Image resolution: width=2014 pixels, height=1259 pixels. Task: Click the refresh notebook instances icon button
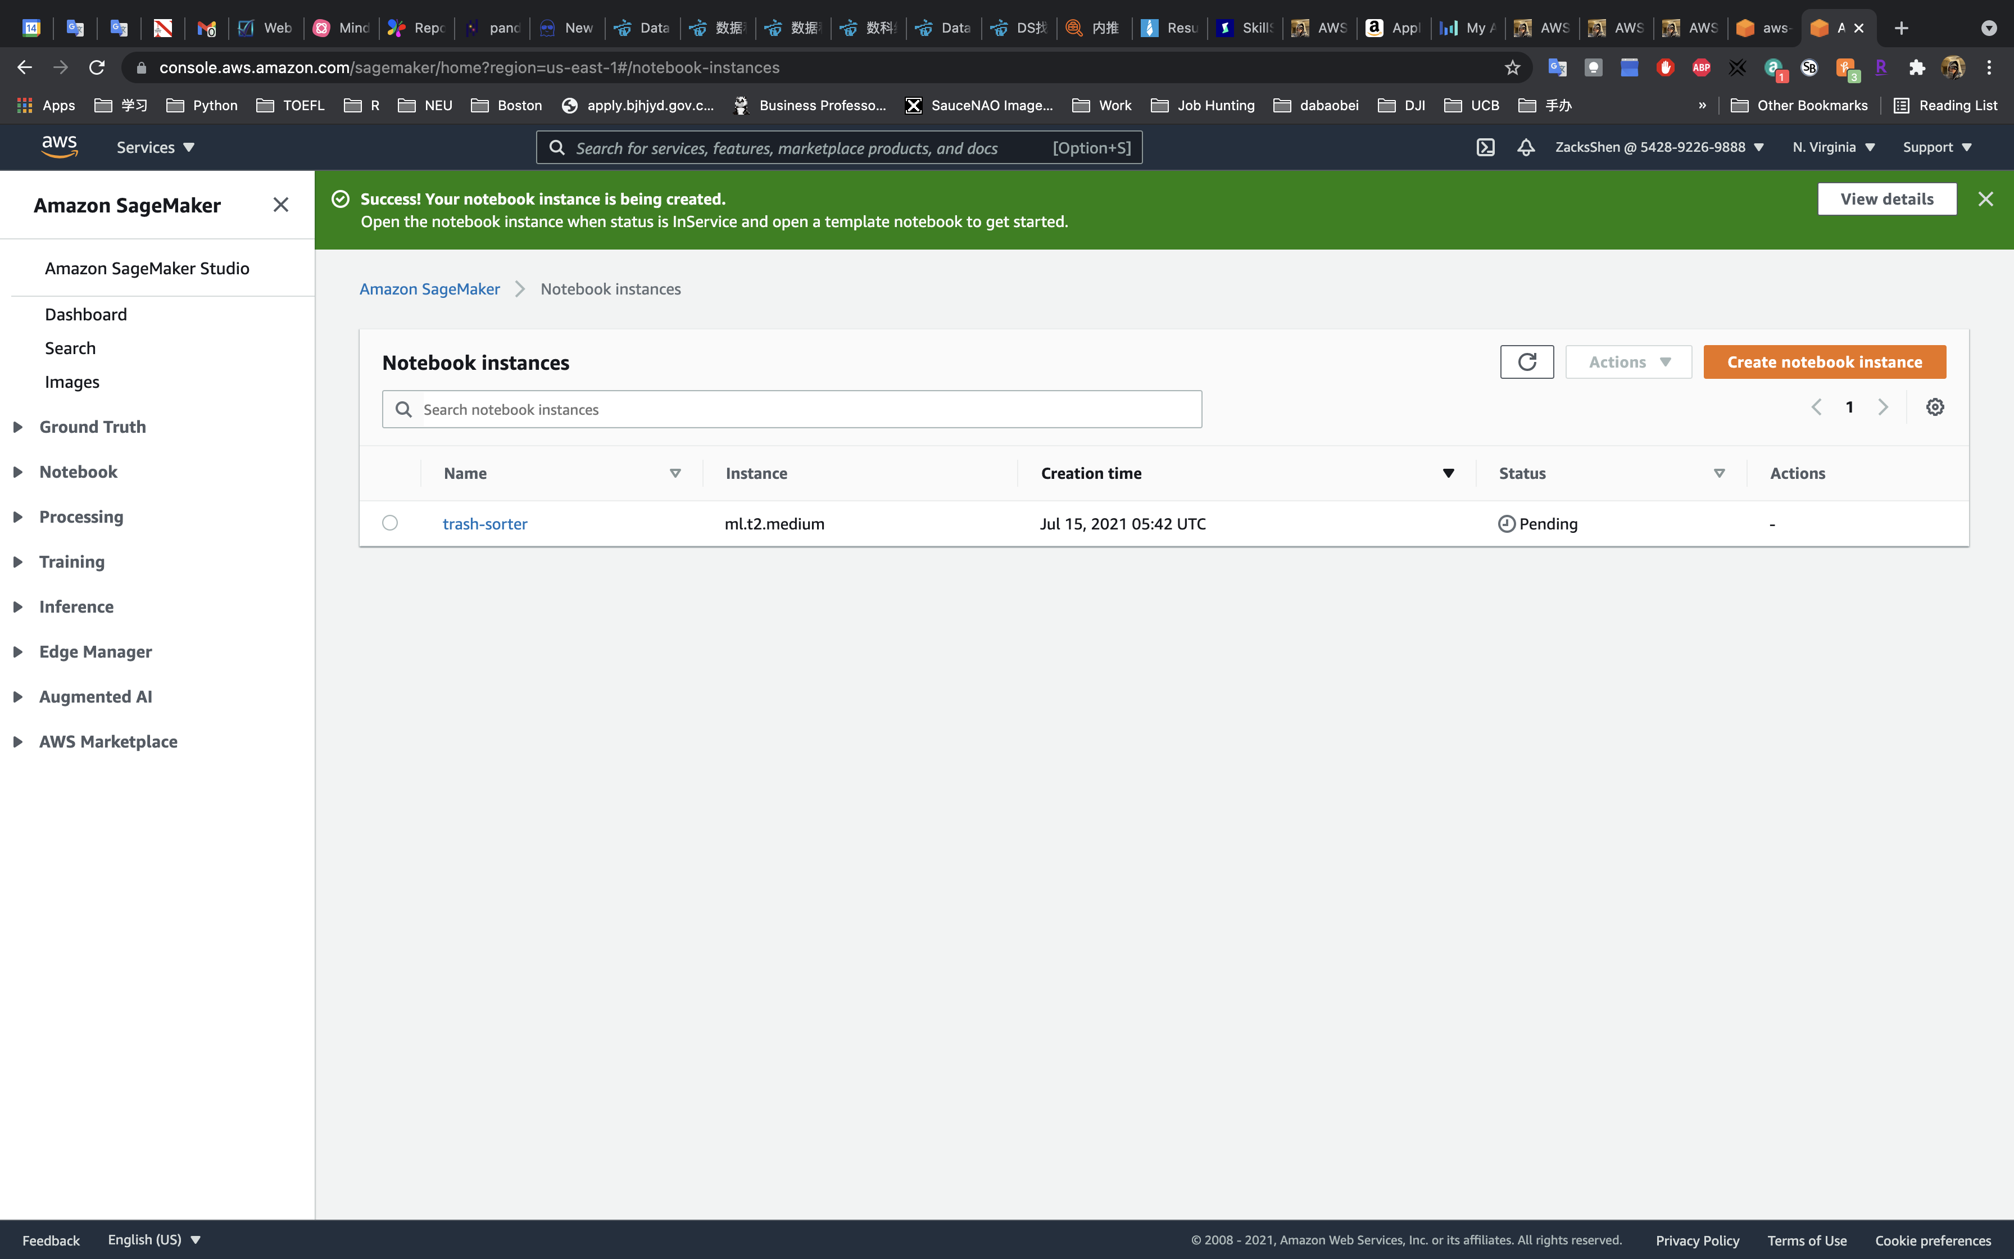[x=1526, y=362]
